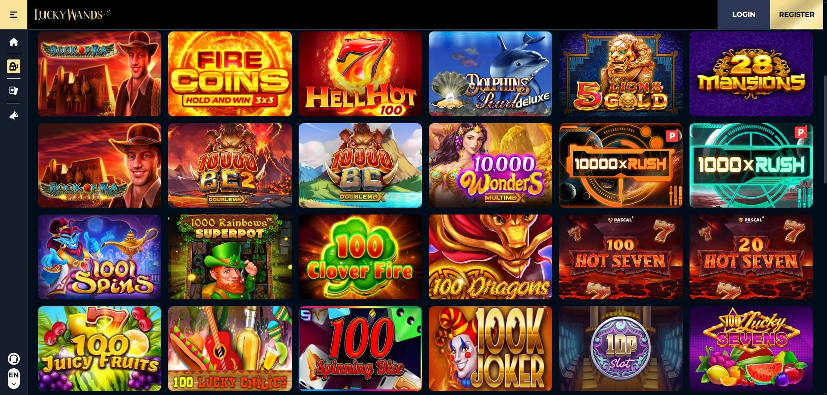
Task: Click the P badge on 1000xRush
Action: click(x=801, y=132)
